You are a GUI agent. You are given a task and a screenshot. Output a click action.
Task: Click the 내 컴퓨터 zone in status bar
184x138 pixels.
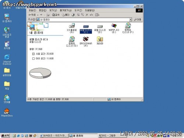tap(114, 99)
